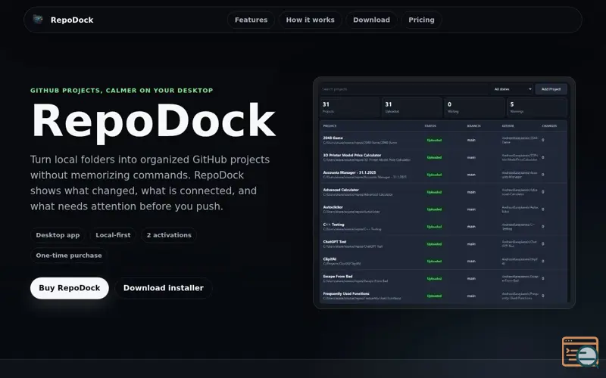Click the Uploaded badge in the ClipifAI row
This screenshot has height=378, width=606.
434,261
